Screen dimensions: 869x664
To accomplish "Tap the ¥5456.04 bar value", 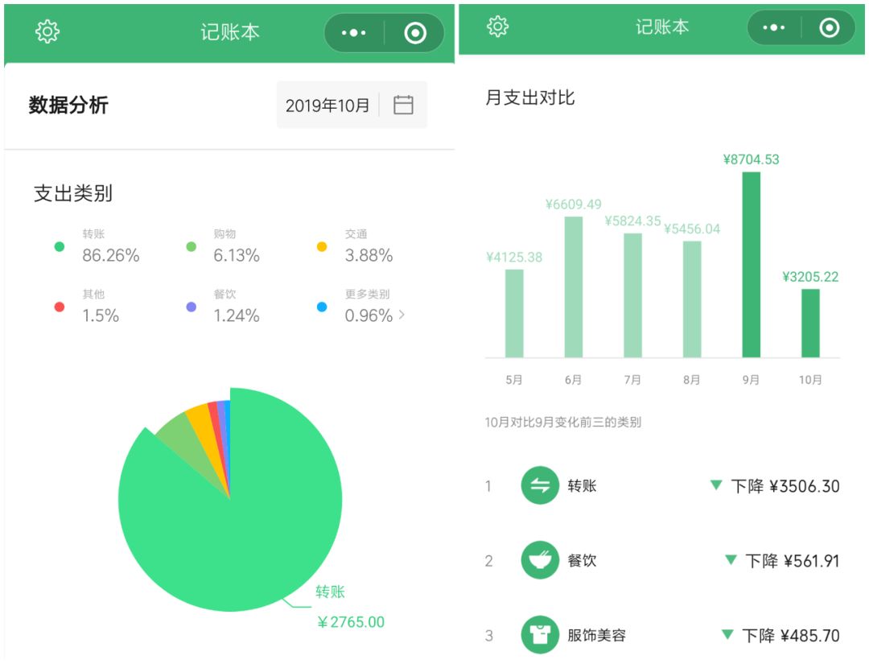I will 692,229.
